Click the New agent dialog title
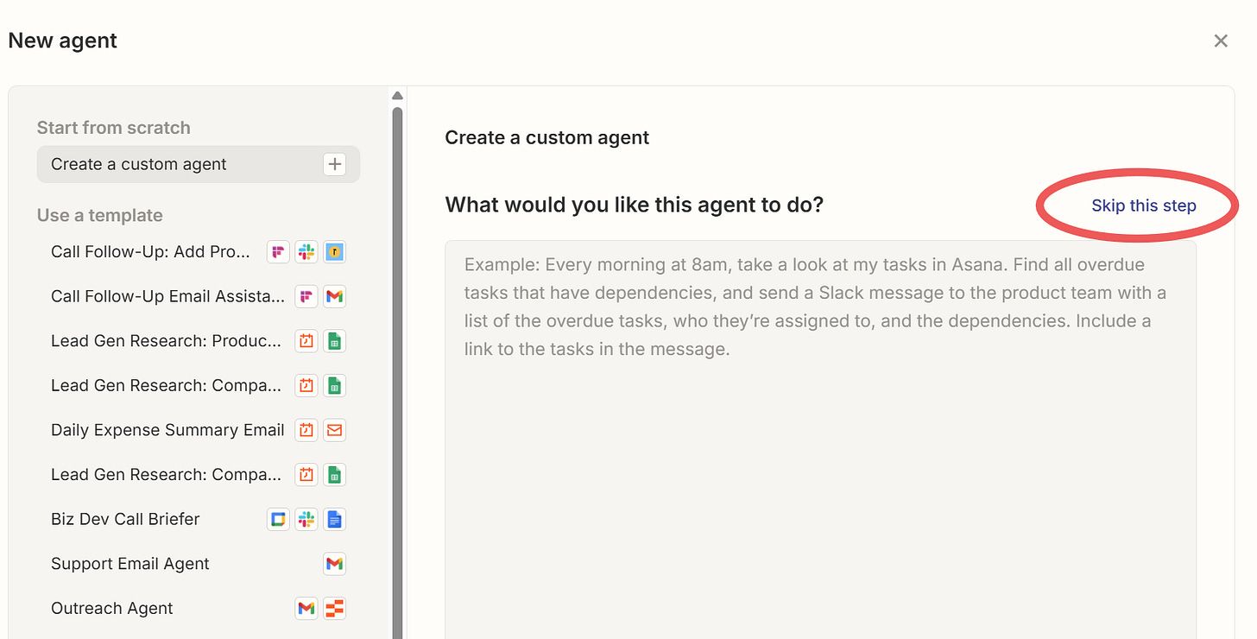 [63, 41]
